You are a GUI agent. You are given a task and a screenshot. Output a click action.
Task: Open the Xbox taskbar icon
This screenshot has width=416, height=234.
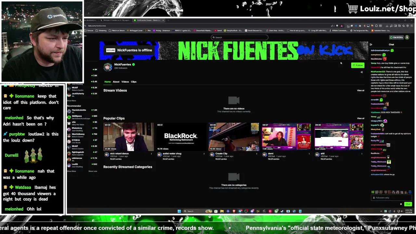click(276, 211)
